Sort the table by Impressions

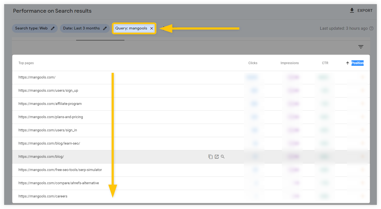[289, 63]
